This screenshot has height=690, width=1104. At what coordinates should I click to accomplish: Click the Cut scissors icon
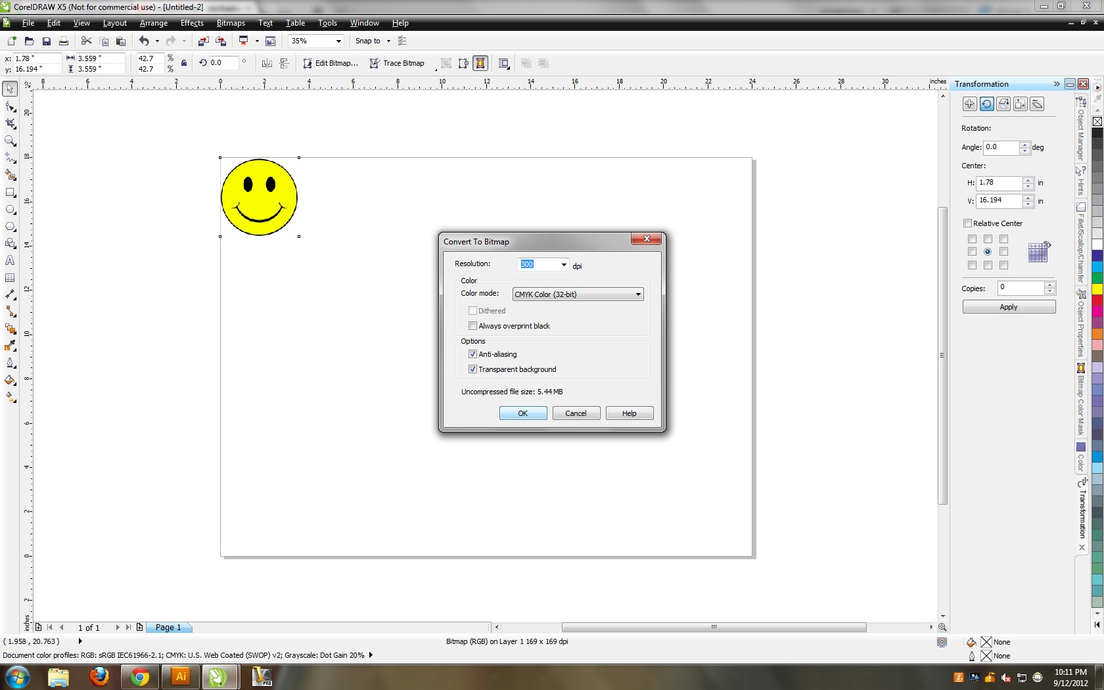[86, 41]
